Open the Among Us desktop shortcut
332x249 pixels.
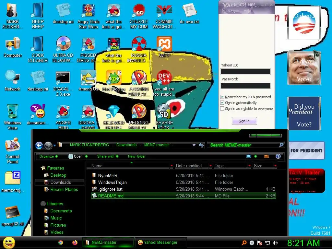tap(88, 81)
